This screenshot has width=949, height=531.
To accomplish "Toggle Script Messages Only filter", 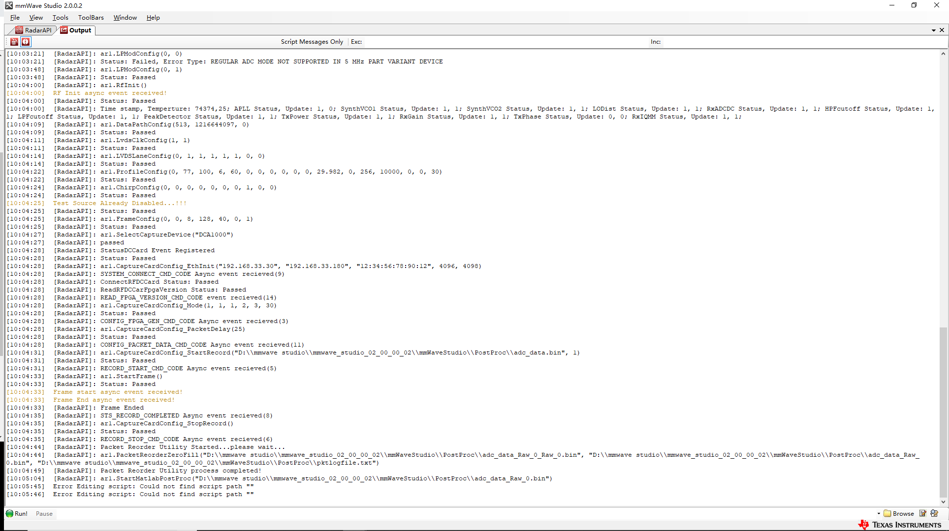I will coord(312,42).
